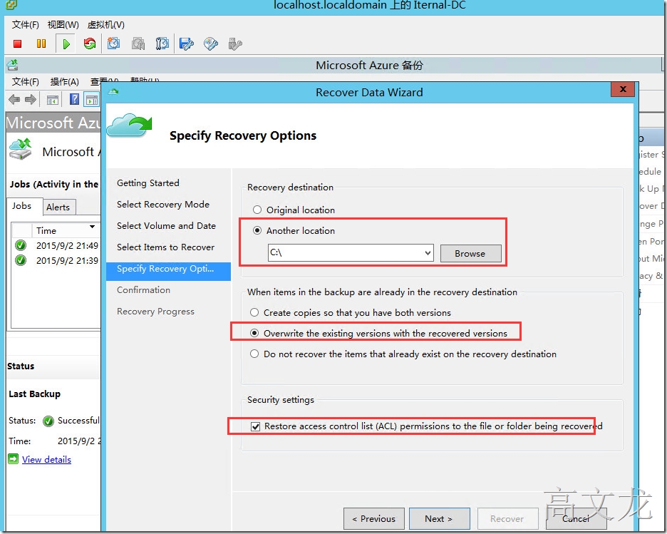Take a snapshot with the clock snapshot icon
Viewport: 667px width, 534px height.
click(113, 43)
